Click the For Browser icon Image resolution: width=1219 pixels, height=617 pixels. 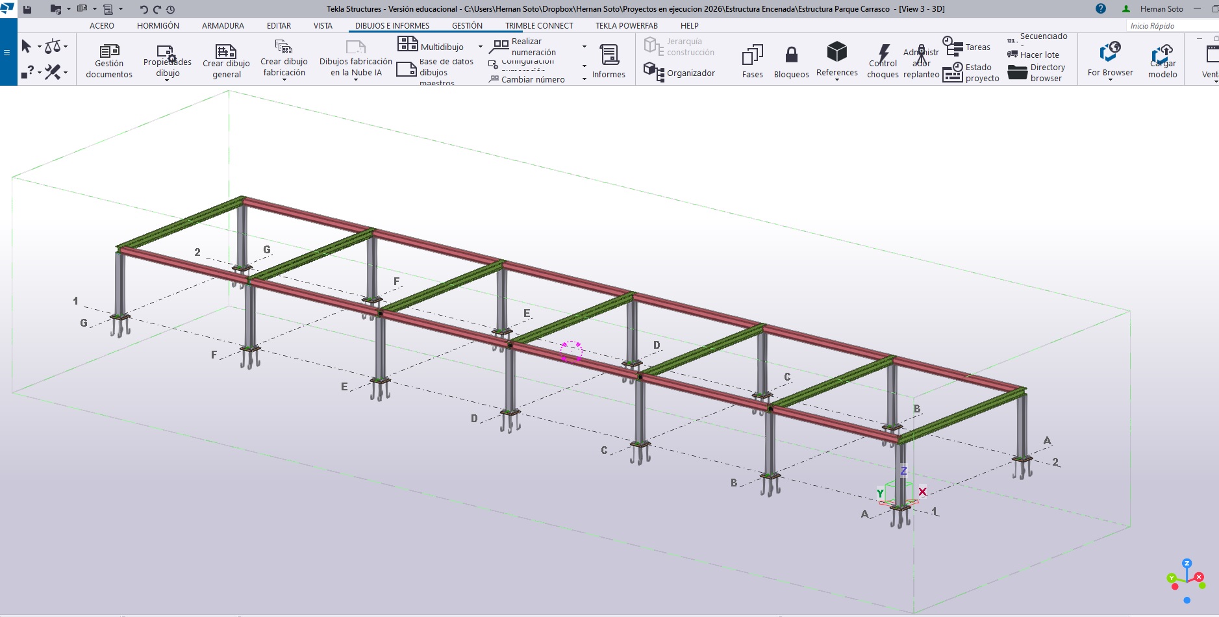click(1111, 51)
